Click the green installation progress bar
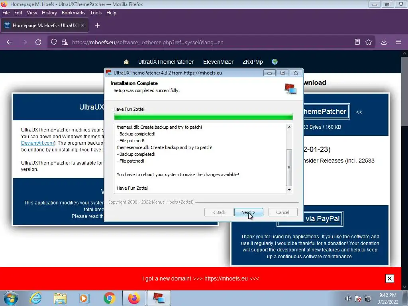Image resolution: width=408 pixels, height=306 pixels. point(204,117)
